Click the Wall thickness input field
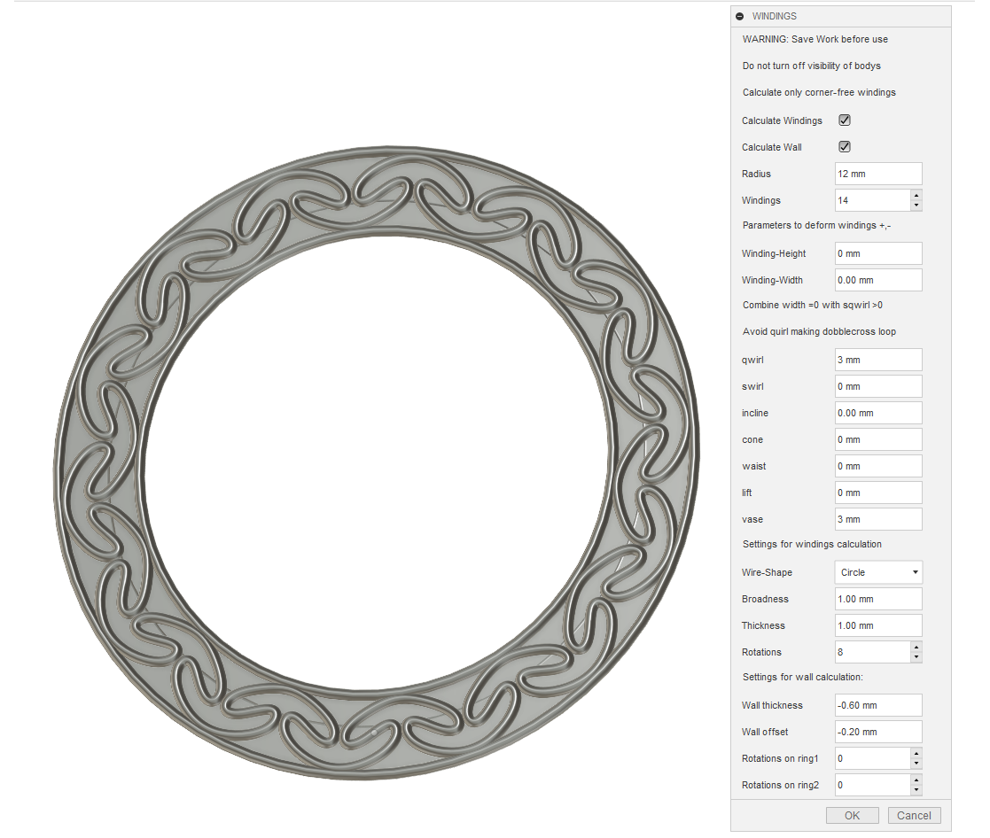The image size is (990, 838). click(877, 705)
